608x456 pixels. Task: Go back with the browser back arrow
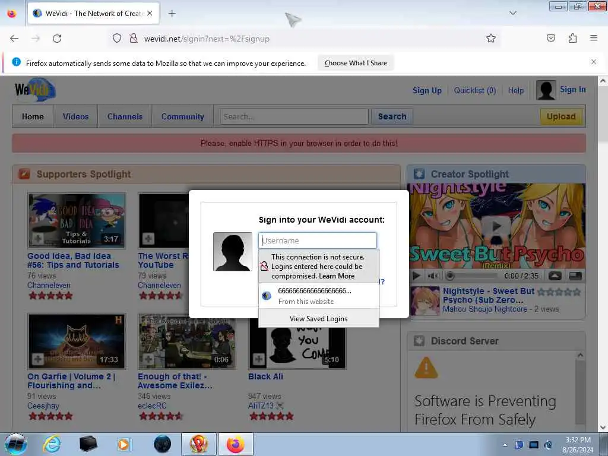coord(14,39)
